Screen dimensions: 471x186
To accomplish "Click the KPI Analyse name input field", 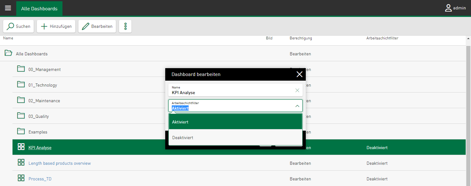I will coord(231,93).
